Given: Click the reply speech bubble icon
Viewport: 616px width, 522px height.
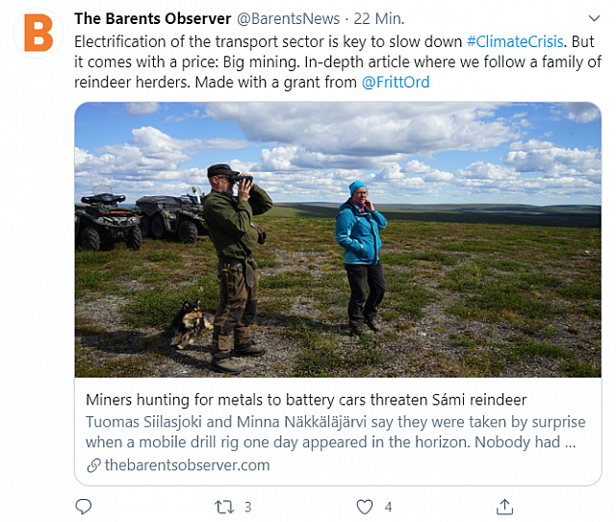Looking at the screenshot, I should (x=84, y=507).
